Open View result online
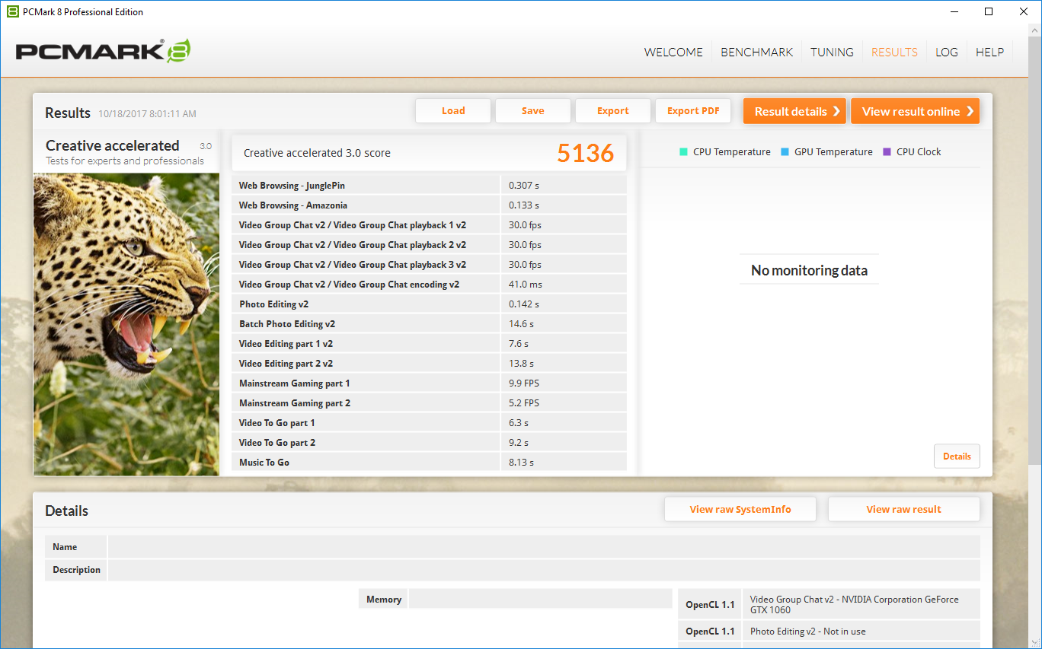Screen dimensions: 1042x649 tap(915, 111)
